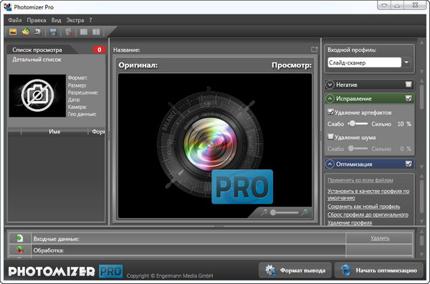The height and width of the screenshot is (284, 430).
Task: Collapse the Оптимизация section chevron
Action: click(330, 164)
